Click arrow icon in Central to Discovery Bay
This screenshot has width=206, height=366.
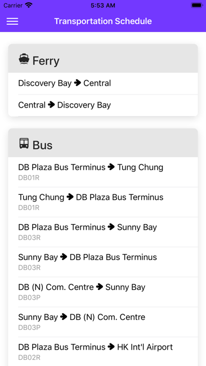click(51, 105)
